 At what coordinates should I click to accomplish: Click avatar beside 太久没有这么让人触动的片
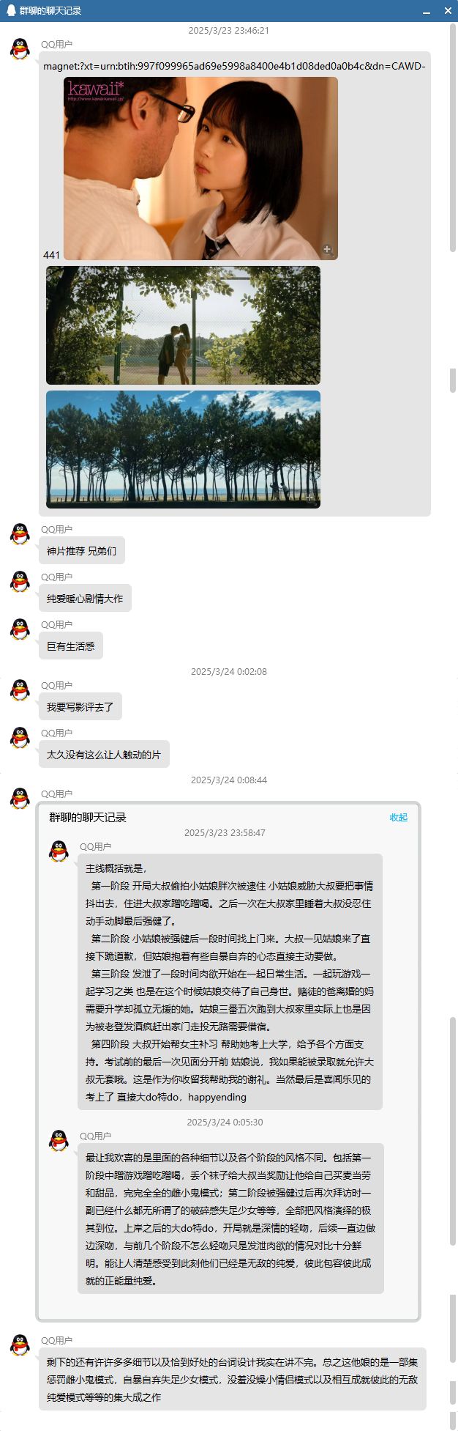pyautogui.click(x=20, y=738)
